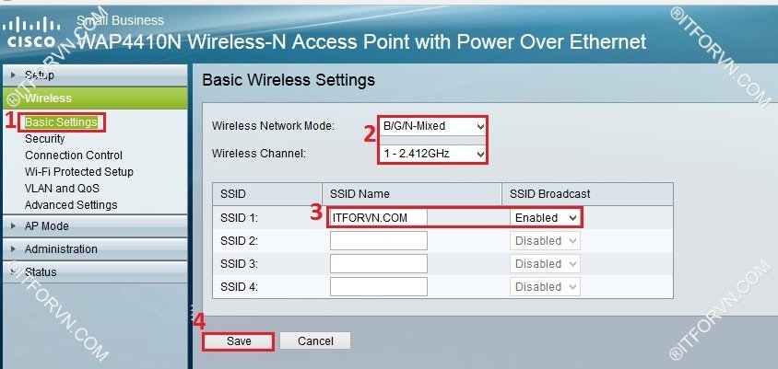
Task: Click the SSID 1 name field
Action: 379,217
